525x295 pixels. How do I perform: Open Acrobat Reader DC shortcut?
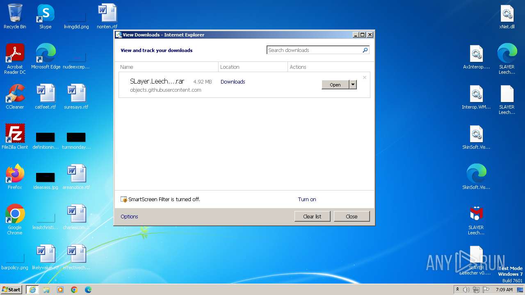click(x=15, y=59)
